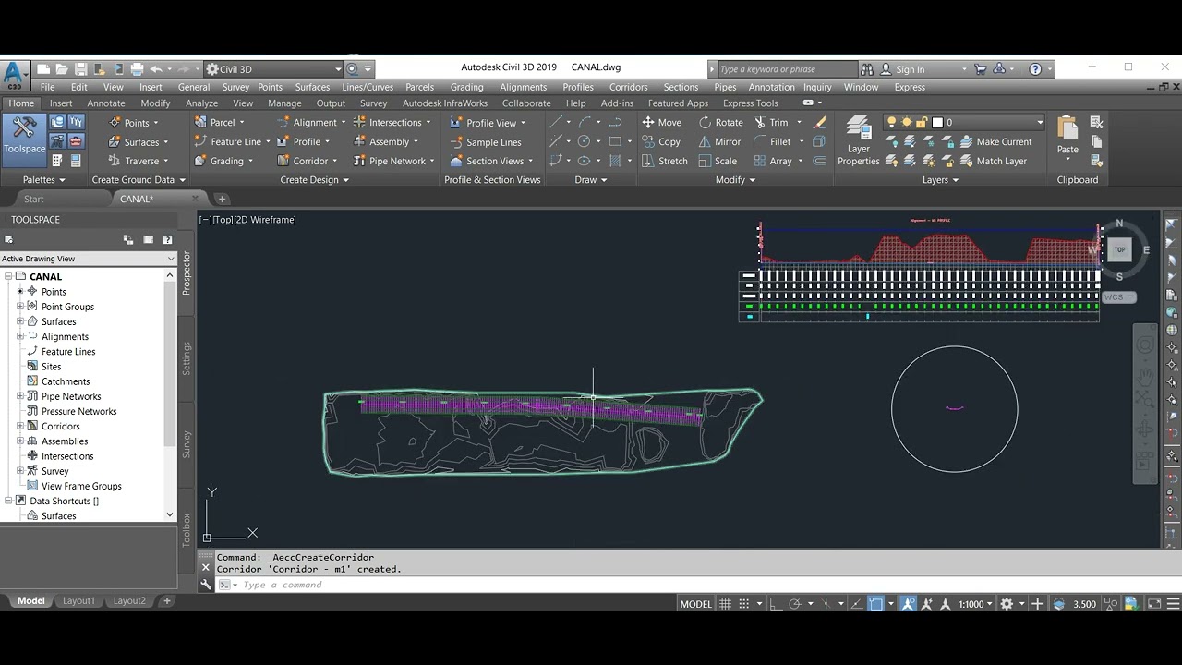Click the Match Layer icon
Viewport: 1182px width, 665px height.
coord(994,161)
